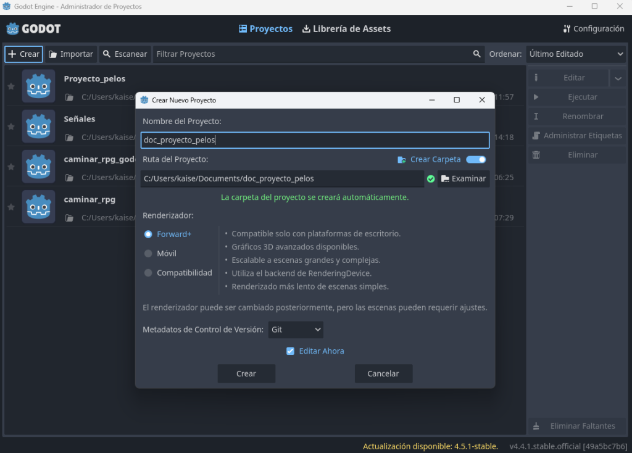Star the Señales project as favorite

10,127
